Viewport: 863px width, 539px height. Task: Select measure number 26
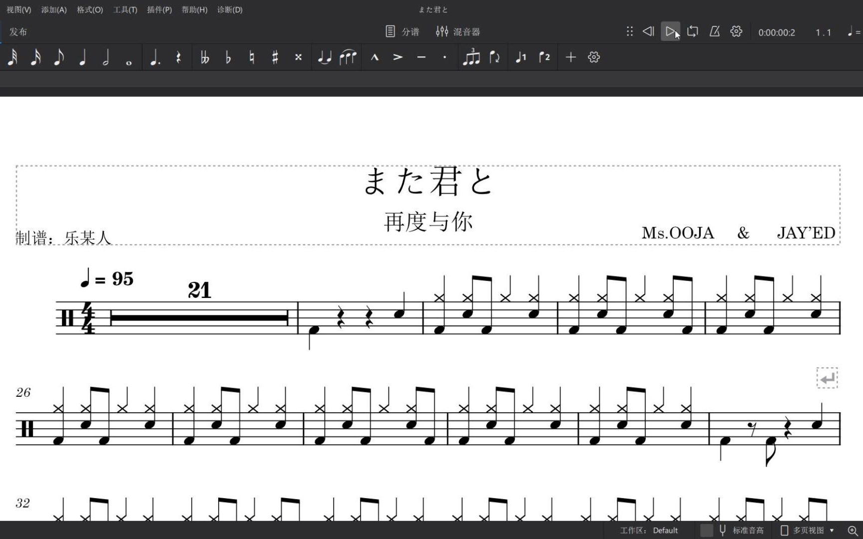[x=23, y=392]
